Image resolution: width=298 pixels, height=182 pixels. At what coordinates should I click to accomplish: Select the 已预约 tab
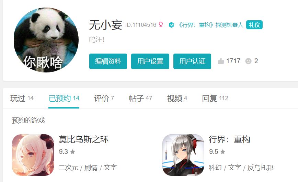(x=64, y=98)
